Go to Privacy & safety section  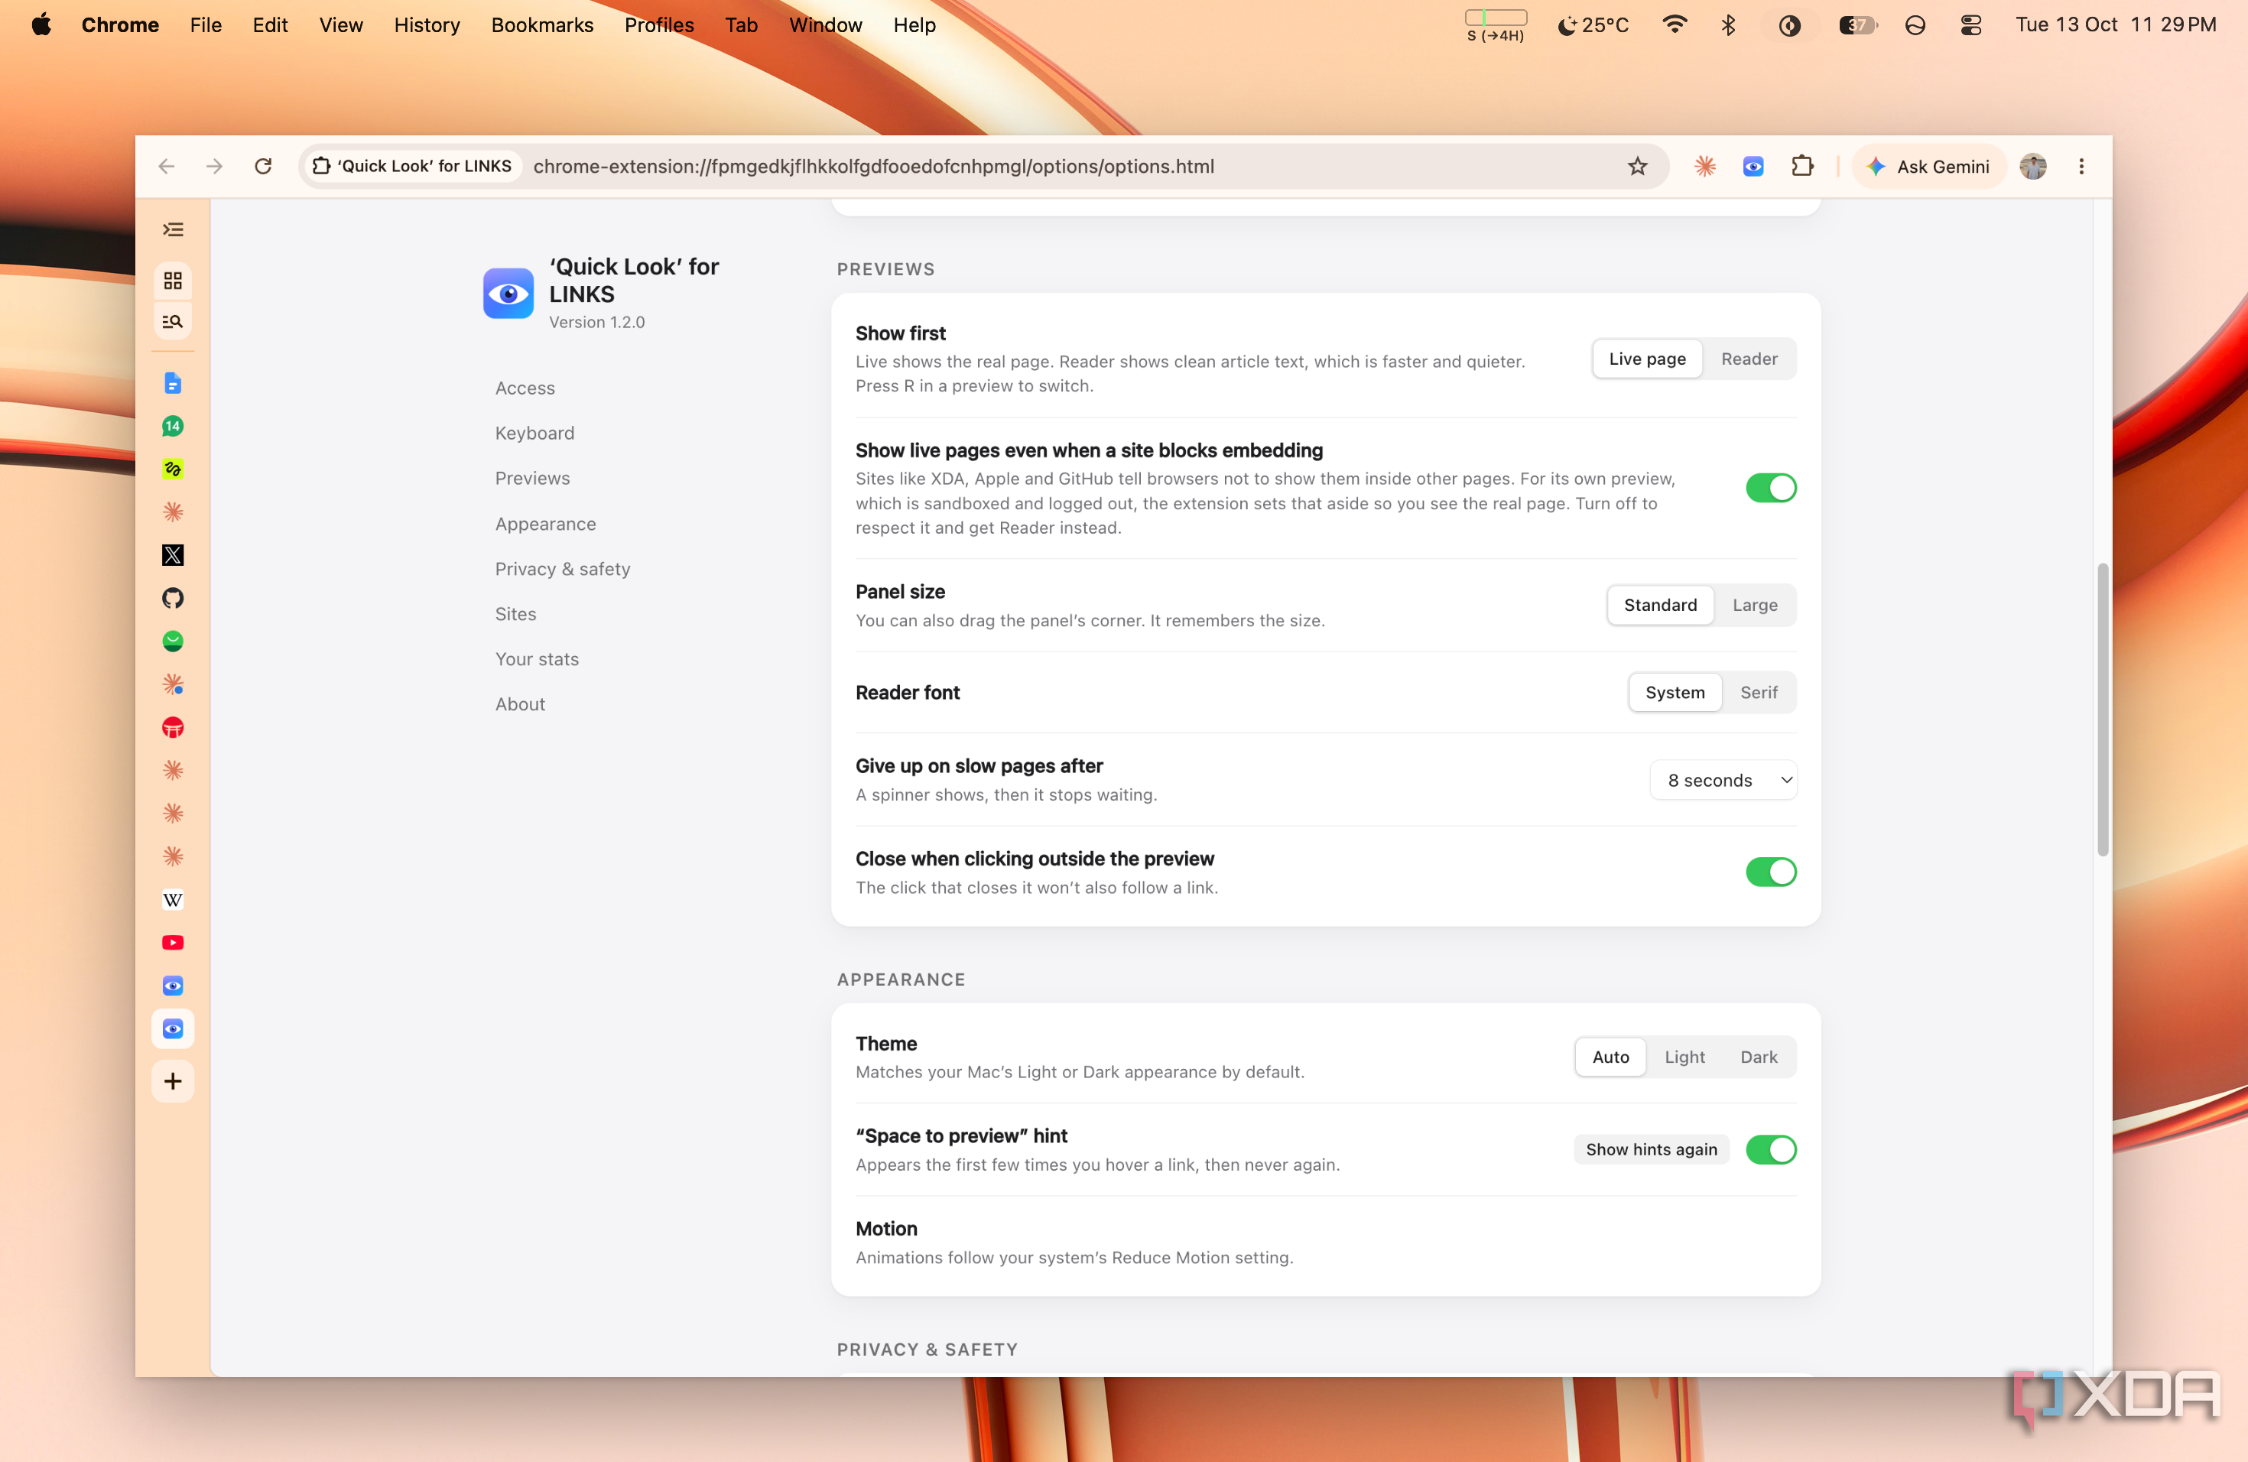tap(563, 570)
